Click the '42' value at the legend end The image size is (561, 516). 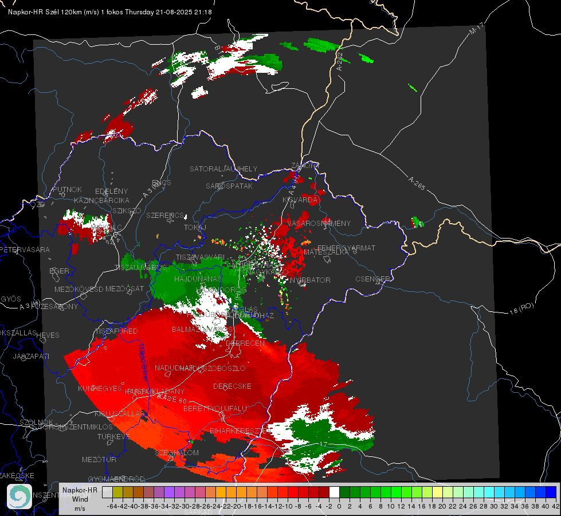click(x=556, y=506)
